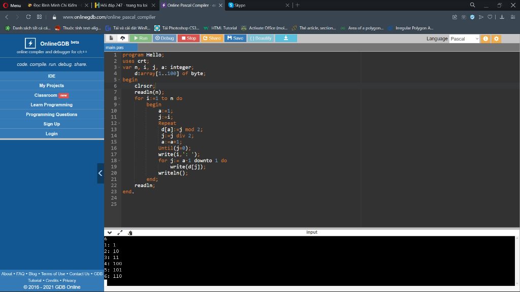Fold the inner begin block at line 9

click(119, 104)
